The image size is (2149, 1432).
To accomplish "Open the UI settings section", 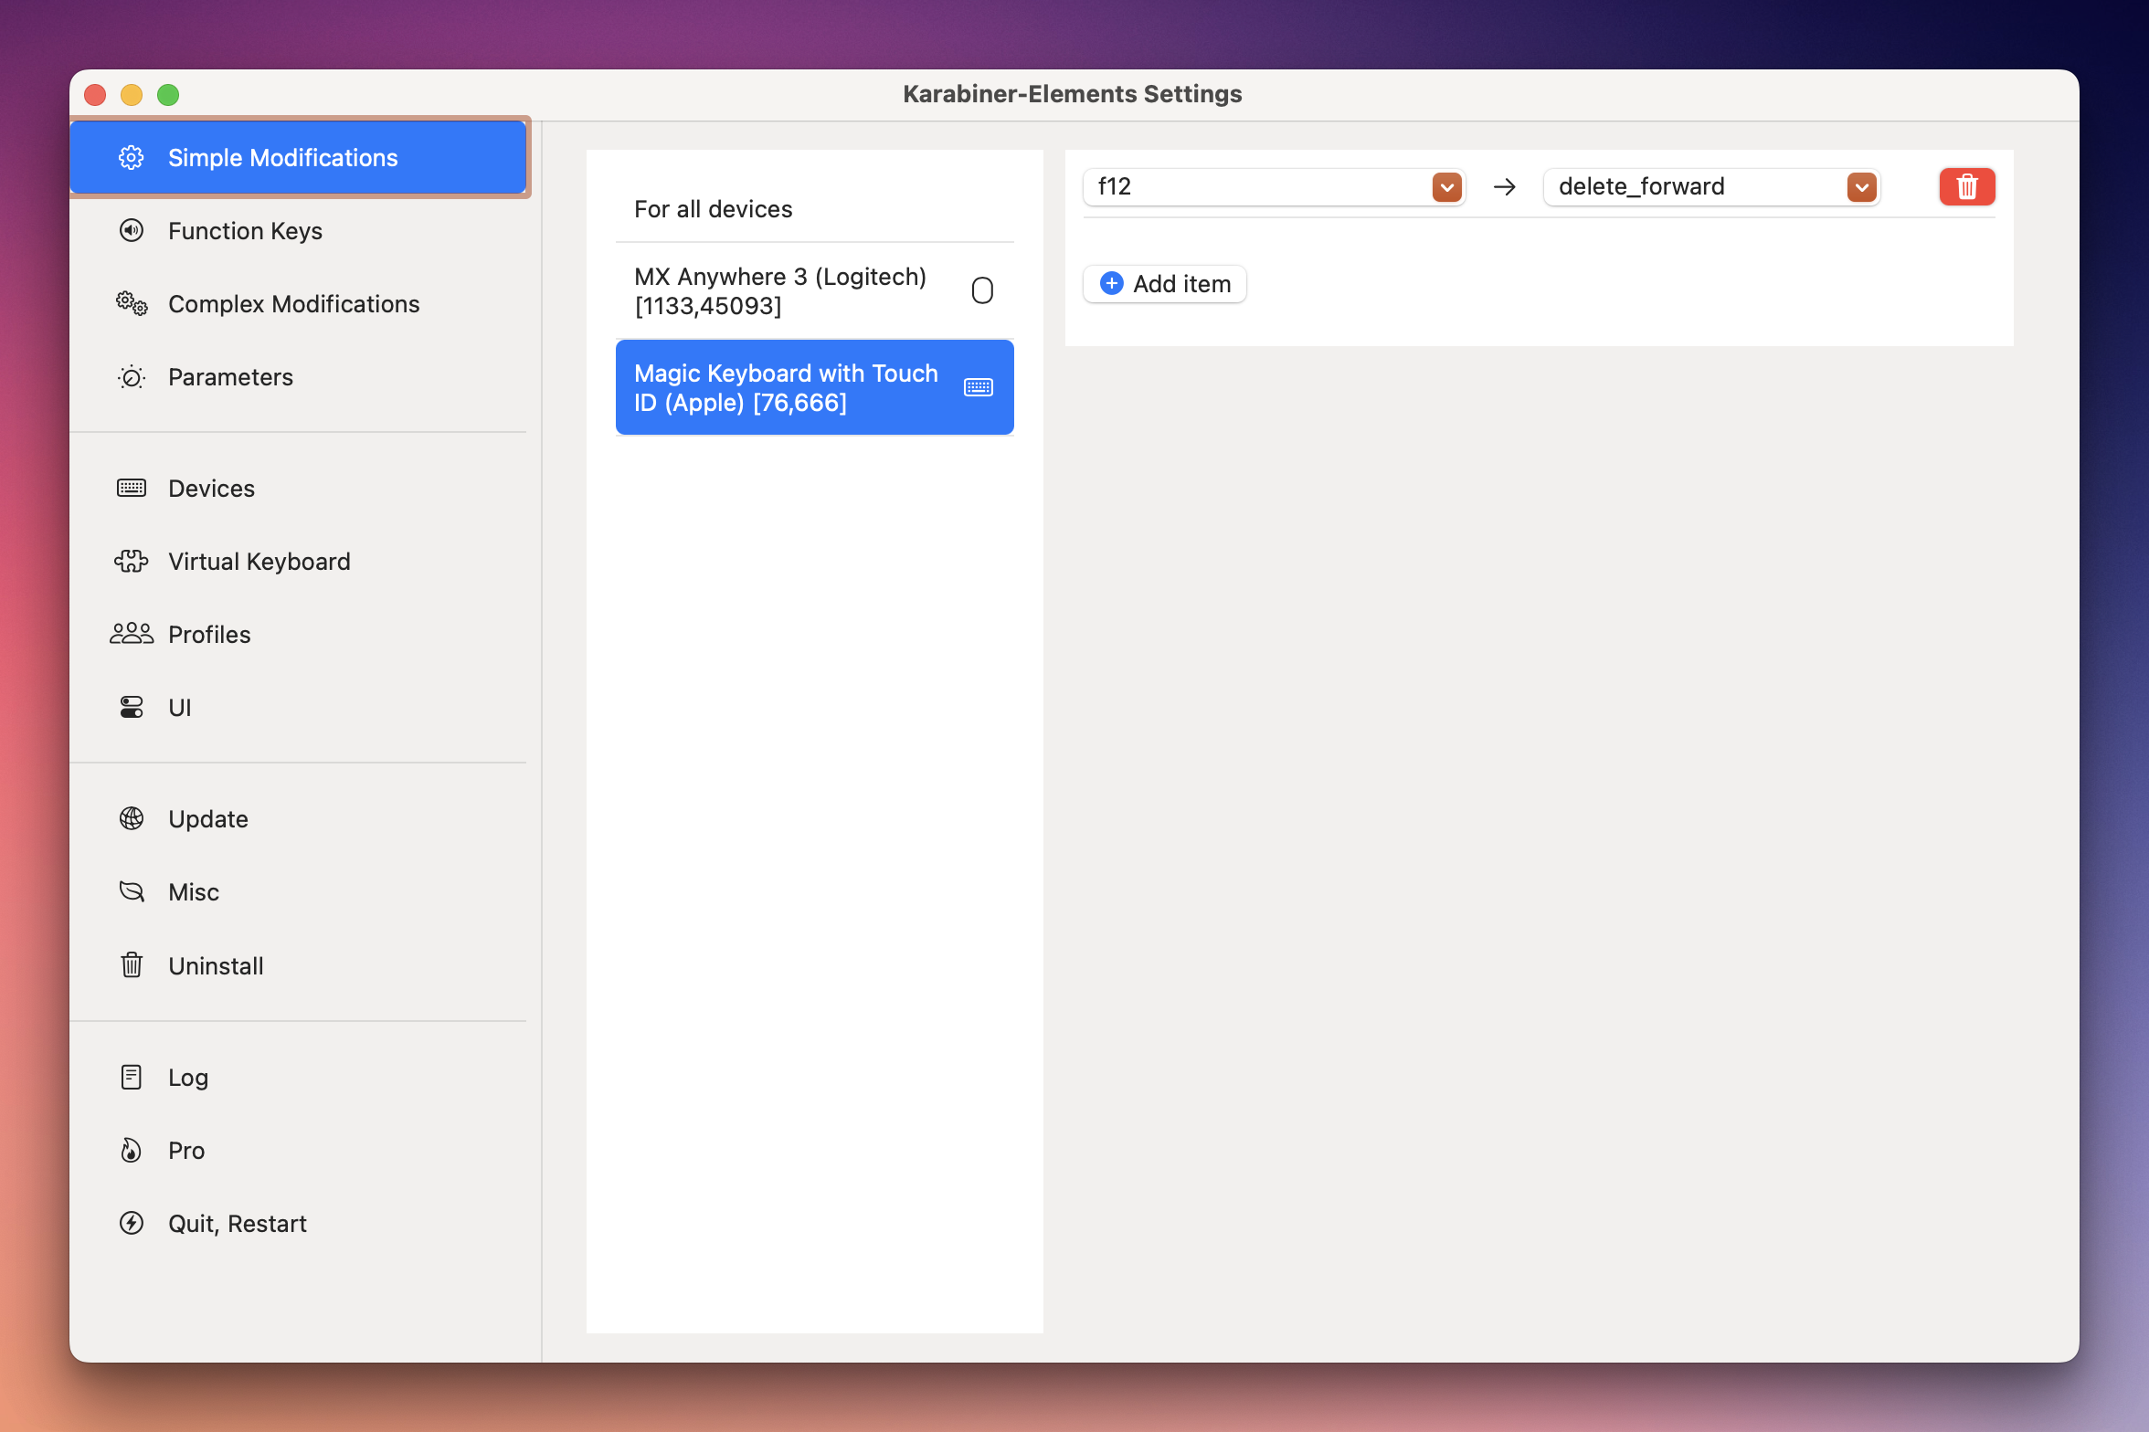I will click(x=179, y=707).
